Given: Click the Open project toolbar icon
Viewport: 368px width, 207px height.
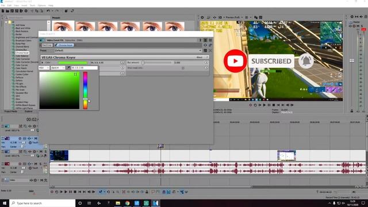Looking at the screenshot, I should click(7, 11).
